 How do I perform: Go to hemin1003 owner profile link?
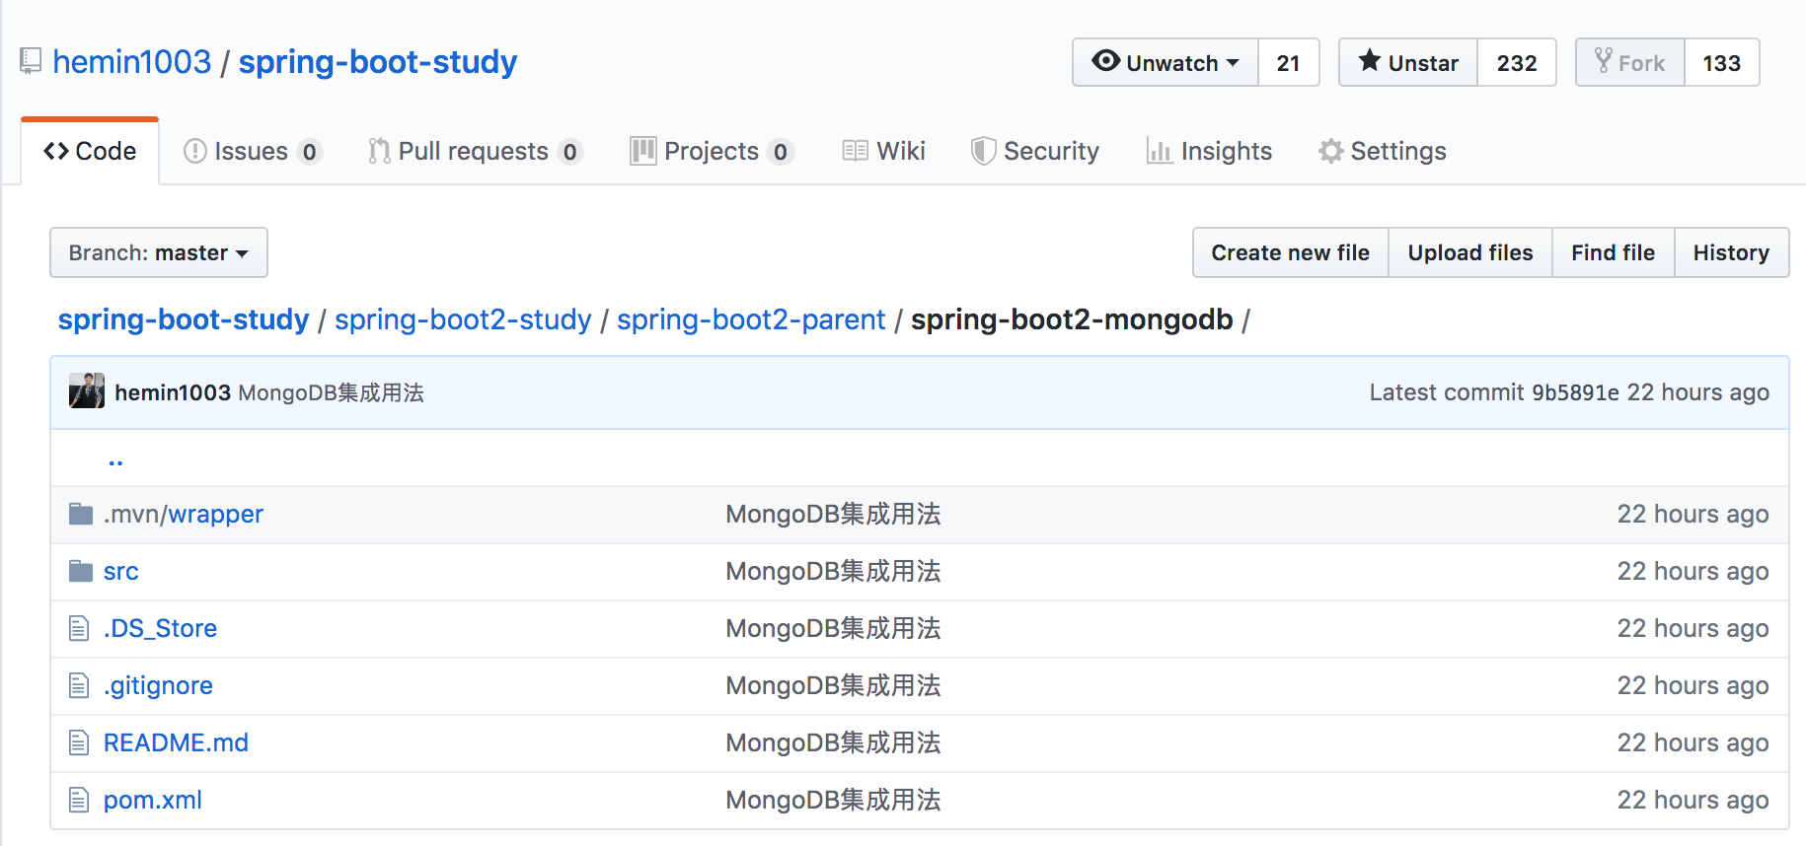click(132, 62)
